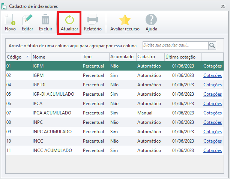Select the IGP-DI ACUMULADO name cell
Viewport: 230px width, 179px height.
click(x=53, y=94)
